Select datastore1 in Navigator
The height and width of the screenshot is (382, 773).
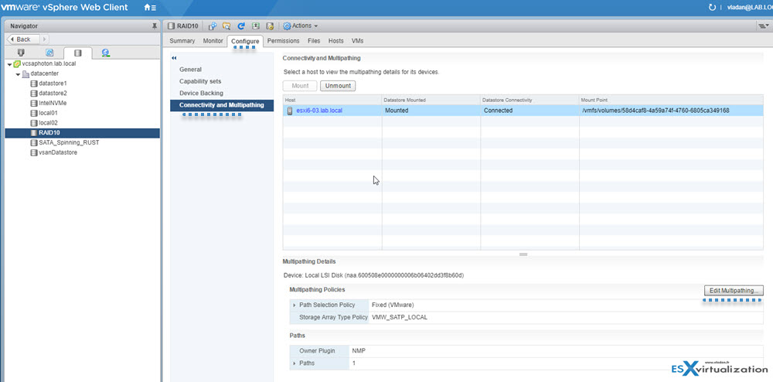coord(53,84)
